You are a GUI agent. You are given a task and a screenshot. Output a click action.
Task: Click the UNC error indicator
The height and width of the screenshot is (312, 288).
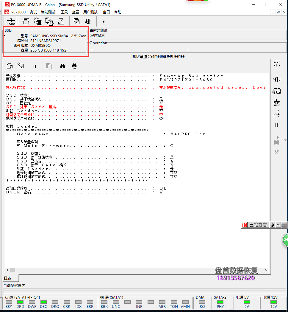coord(116,302)
